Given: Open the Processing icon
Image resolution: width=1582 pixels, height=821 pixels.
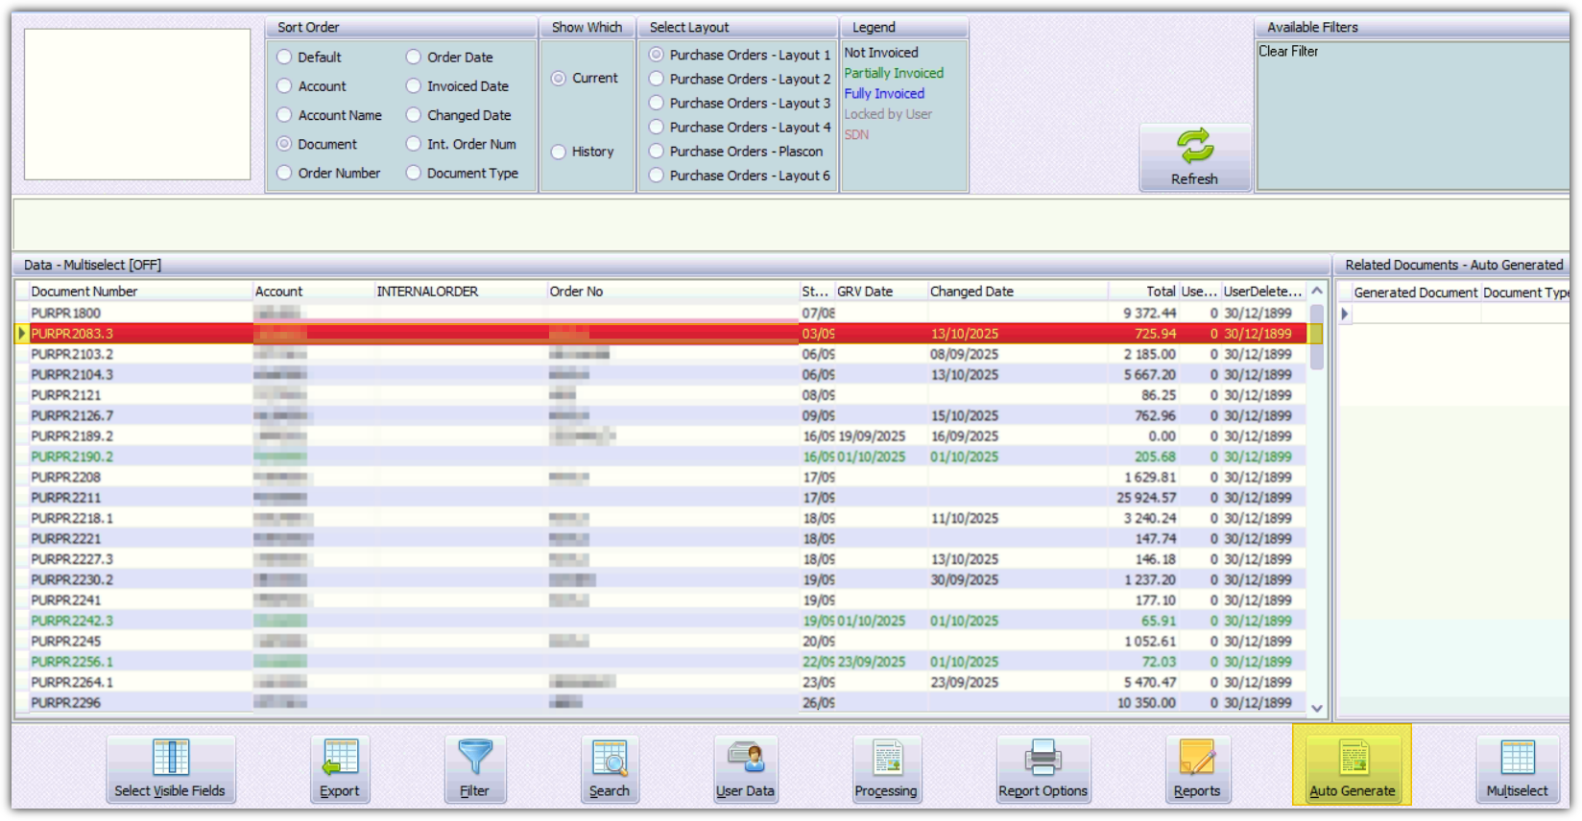Looking at the screenshot, I should [886, 769].
